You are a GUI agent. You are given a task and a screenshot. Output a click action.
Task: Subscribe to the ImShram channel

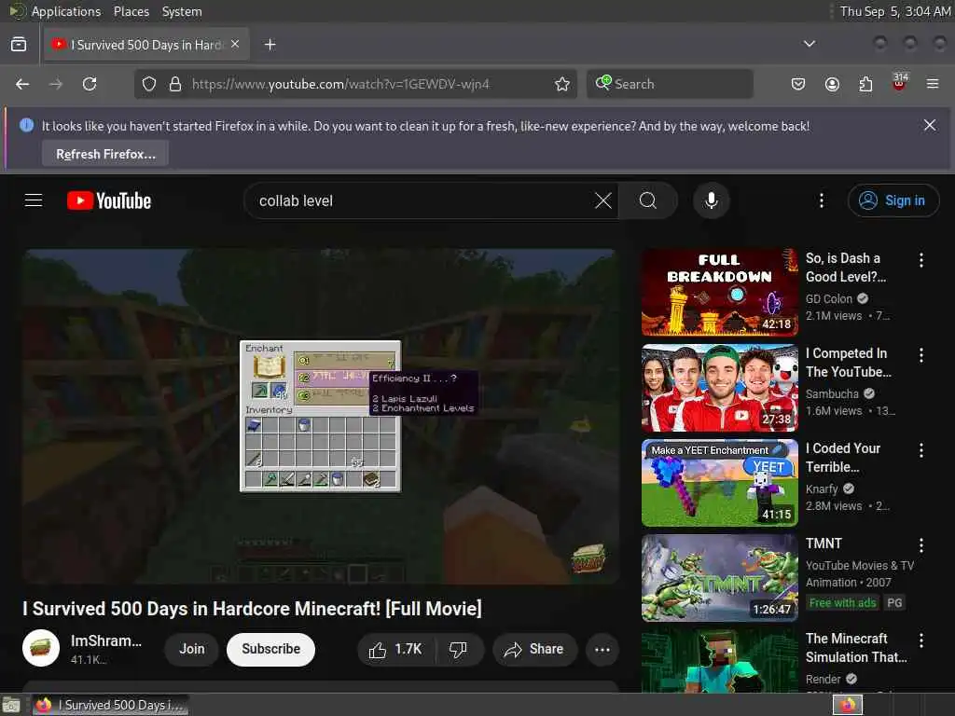(270, 650)
